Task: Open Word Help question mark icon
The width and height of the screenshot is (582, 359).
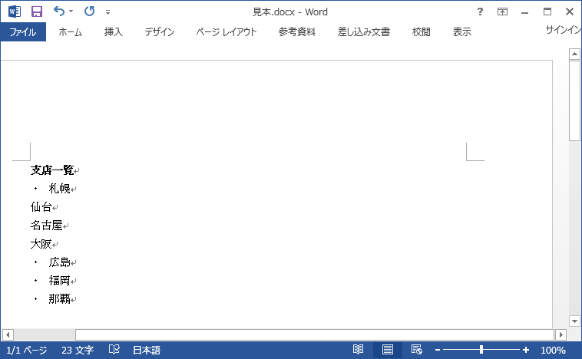Action: pos(480,12)
